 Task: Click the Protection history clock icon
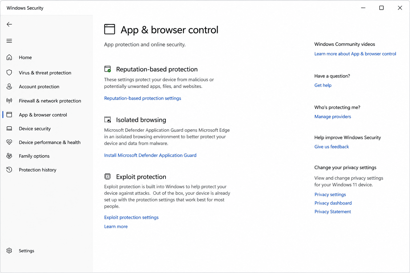pyautogui.click(x=9, y=170)
